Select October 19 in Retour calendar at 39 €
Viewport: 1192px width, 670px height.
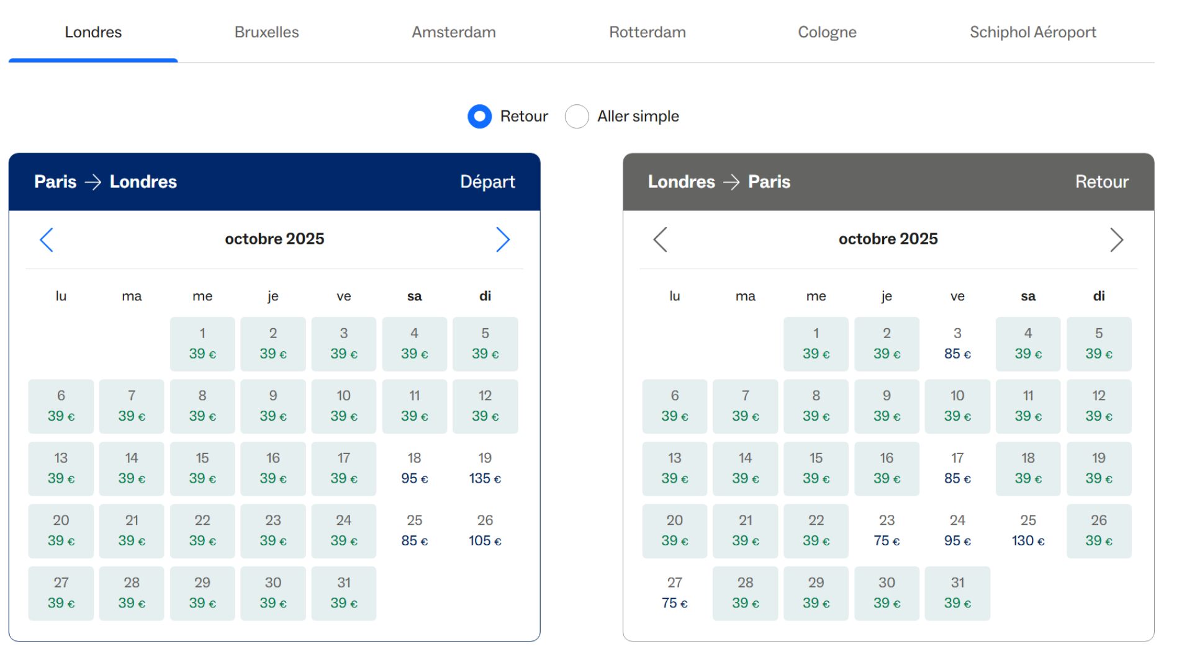(x=1099, y=468)
